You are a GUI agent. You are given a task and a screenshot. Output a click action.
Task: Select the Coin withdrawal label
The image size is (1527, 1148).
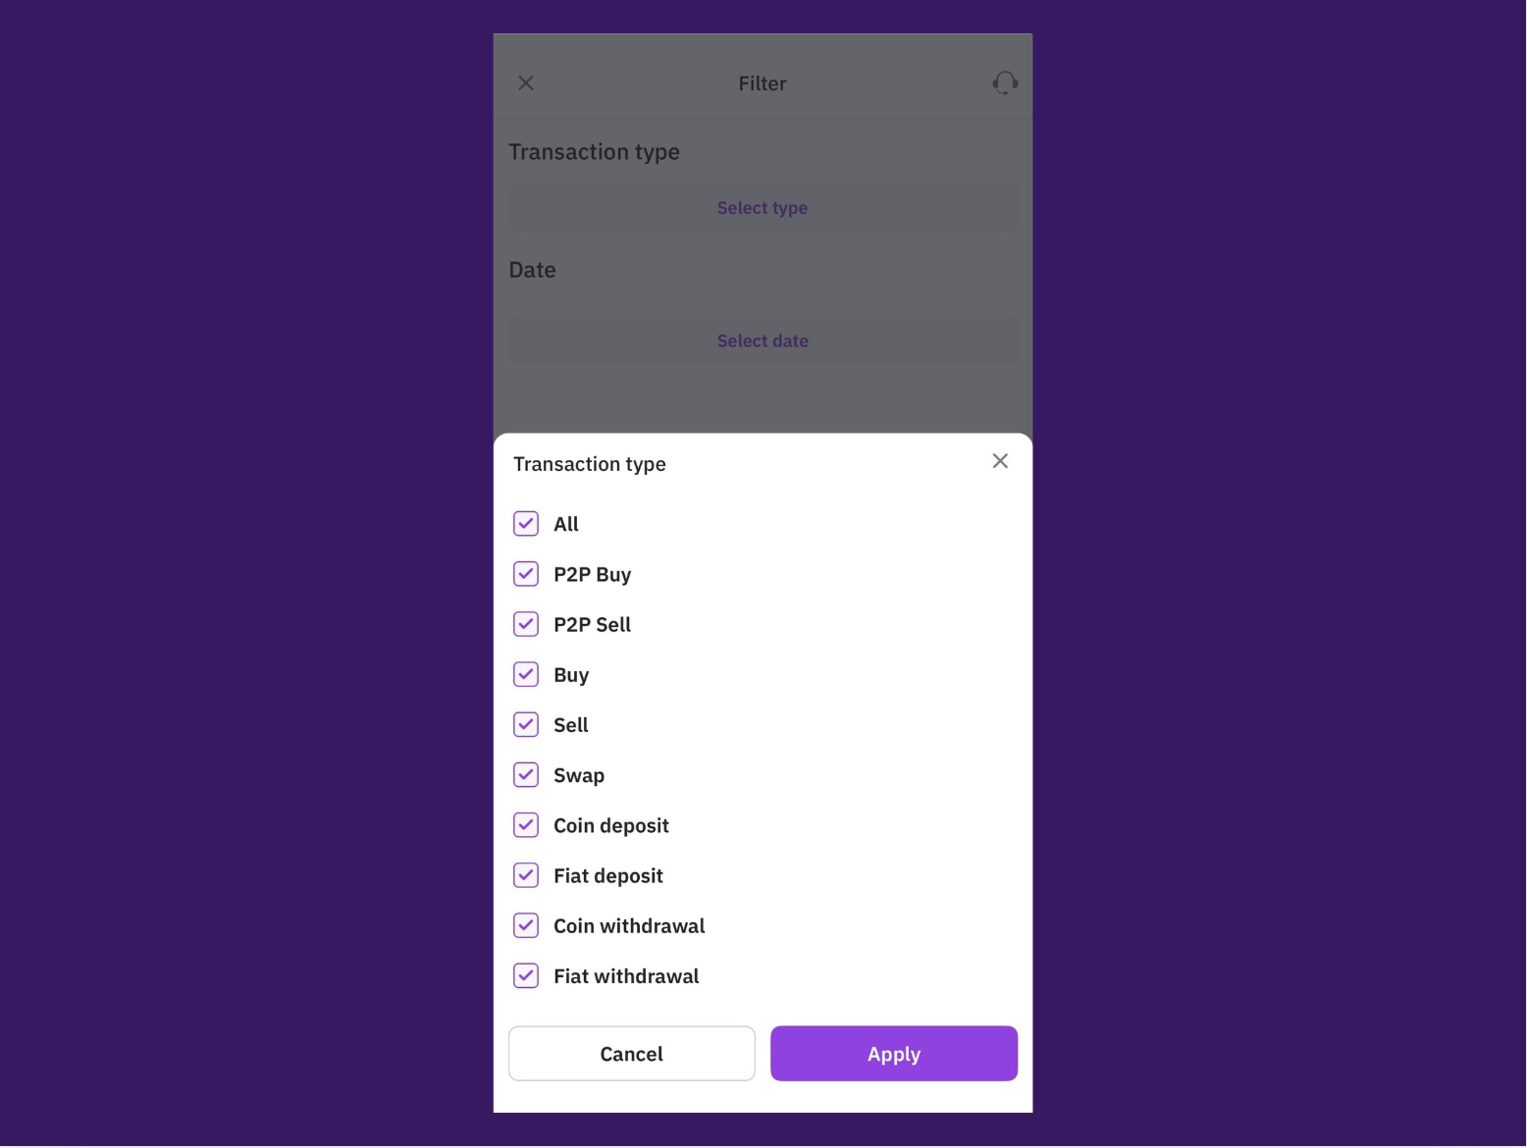pyautogui.click(x=629, y=926)
